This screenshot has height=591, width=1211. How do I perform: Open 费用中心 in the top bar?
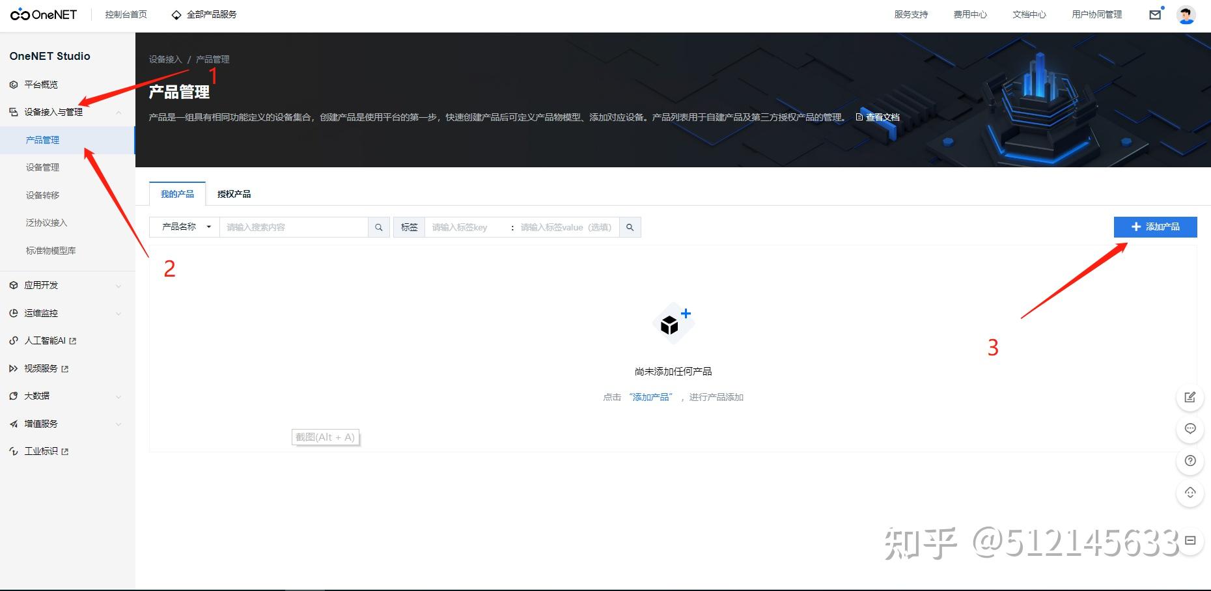click(x=970, y=14)
